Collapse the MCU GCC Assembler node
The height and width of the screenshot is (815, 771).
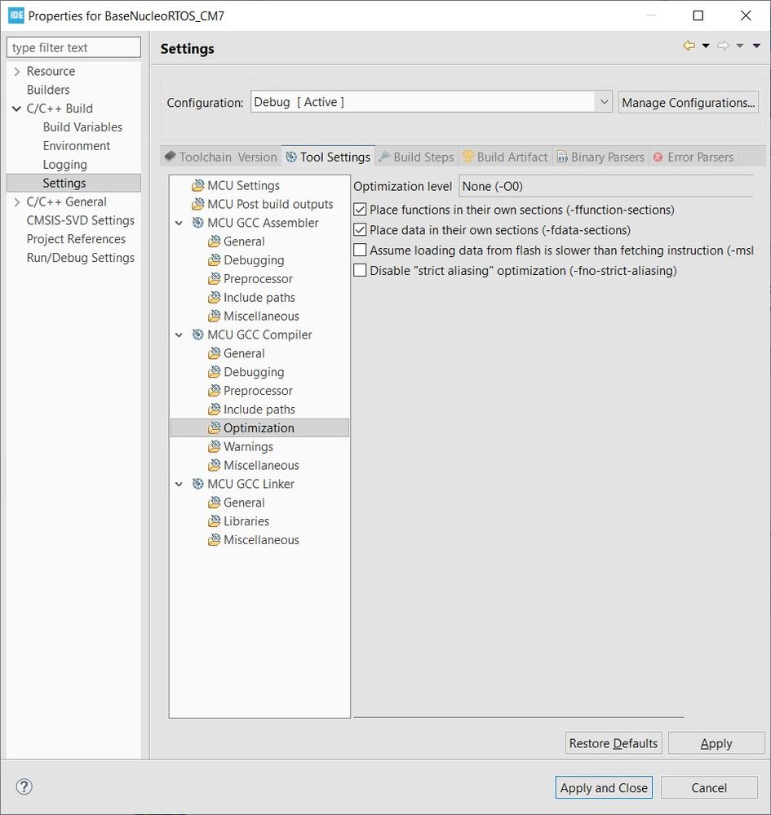pos(179,223)
